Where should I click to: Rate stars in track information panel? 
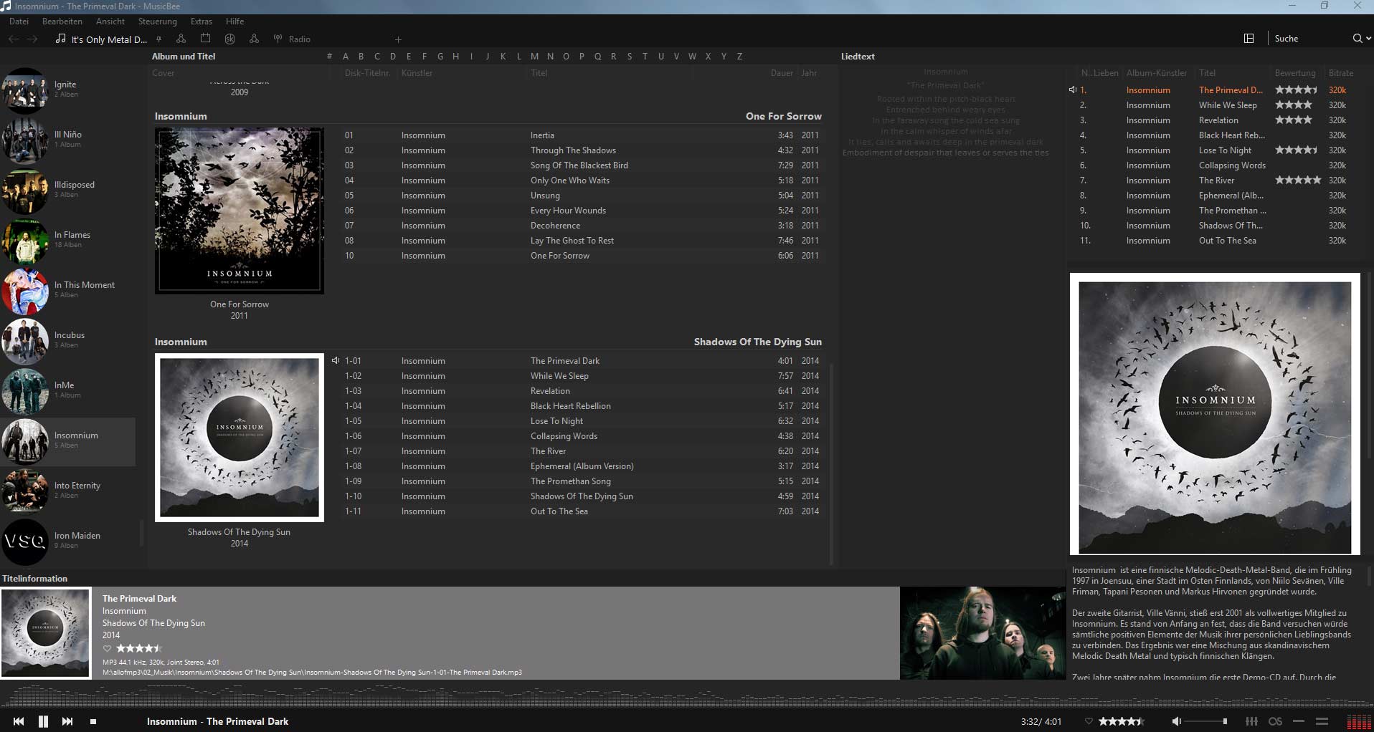point(139,648)
